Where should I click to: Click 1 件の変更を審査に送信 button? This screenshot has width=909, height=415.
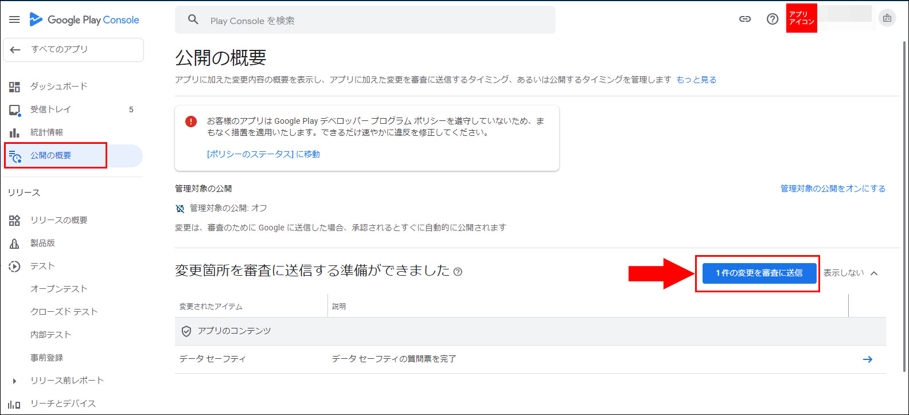coord(759,273)
